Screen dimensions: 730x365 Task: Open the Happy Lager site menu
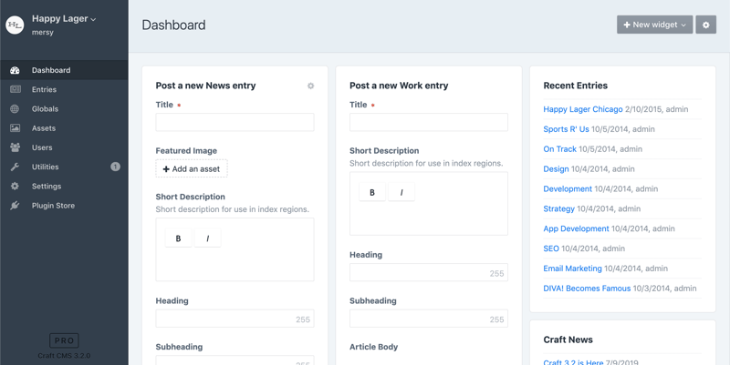point(63,18)
